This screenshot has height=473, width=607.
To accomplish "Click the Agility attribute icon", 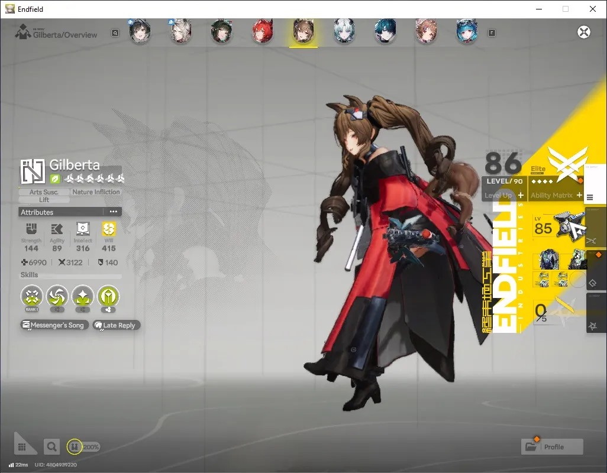I will [x=57, y=229].
